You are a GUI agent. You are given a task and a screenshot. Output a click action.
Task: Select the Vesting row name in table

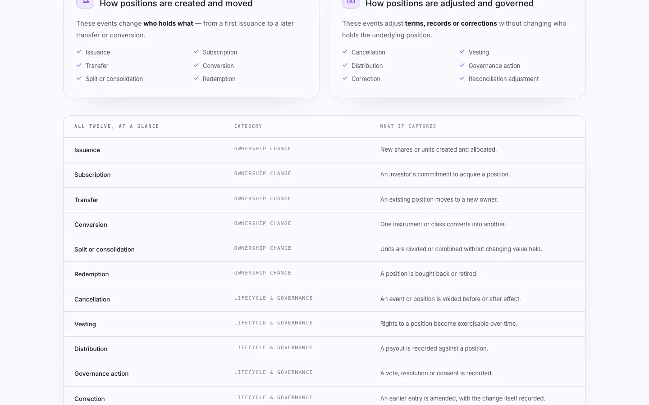click(x=85, y=324)
